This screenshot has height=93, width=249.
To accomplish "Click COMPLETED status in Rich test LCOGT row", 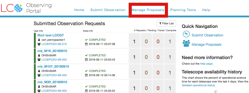I will coord(97,40).
